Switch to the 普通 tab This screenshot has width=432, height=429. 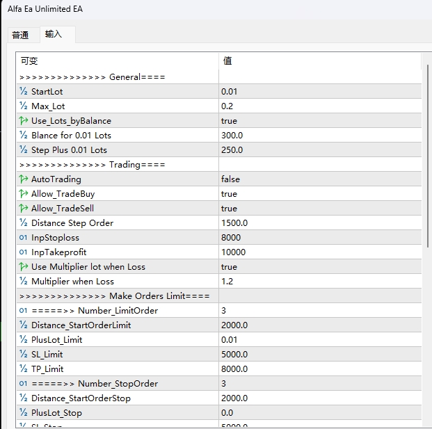[x=21, y=35]
